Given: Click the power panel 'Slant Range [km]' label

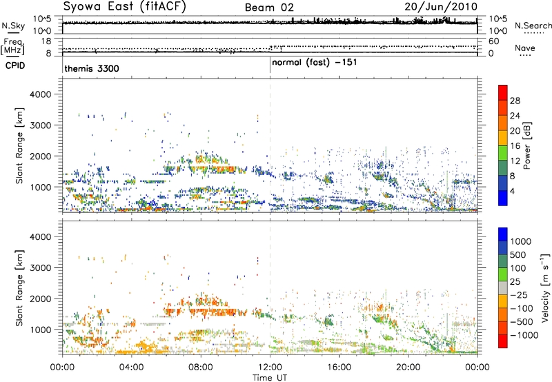Looking at the screenshot, I should (19, 145).
